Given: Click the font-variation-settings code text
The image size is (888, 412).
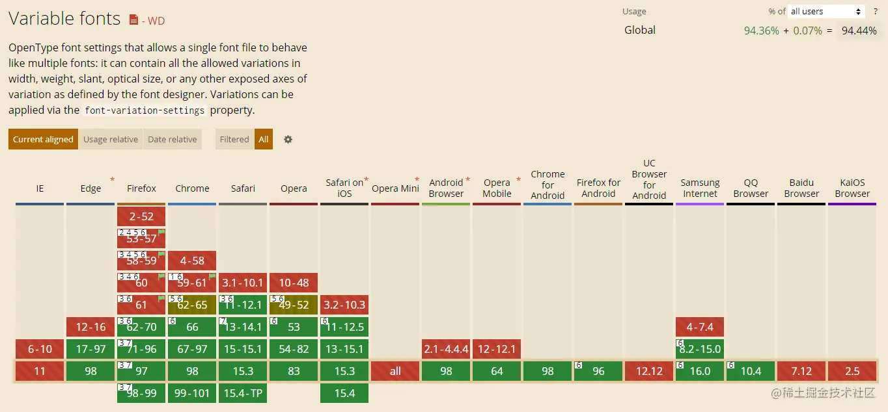Looking at the screenshot, I should [145, 110].
